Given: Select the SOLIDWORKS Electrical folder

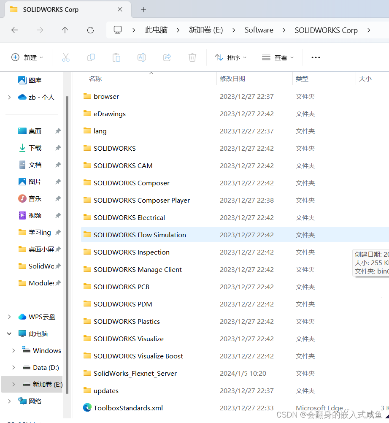Looking at the screenshot, I should click(x=235, y=217).
